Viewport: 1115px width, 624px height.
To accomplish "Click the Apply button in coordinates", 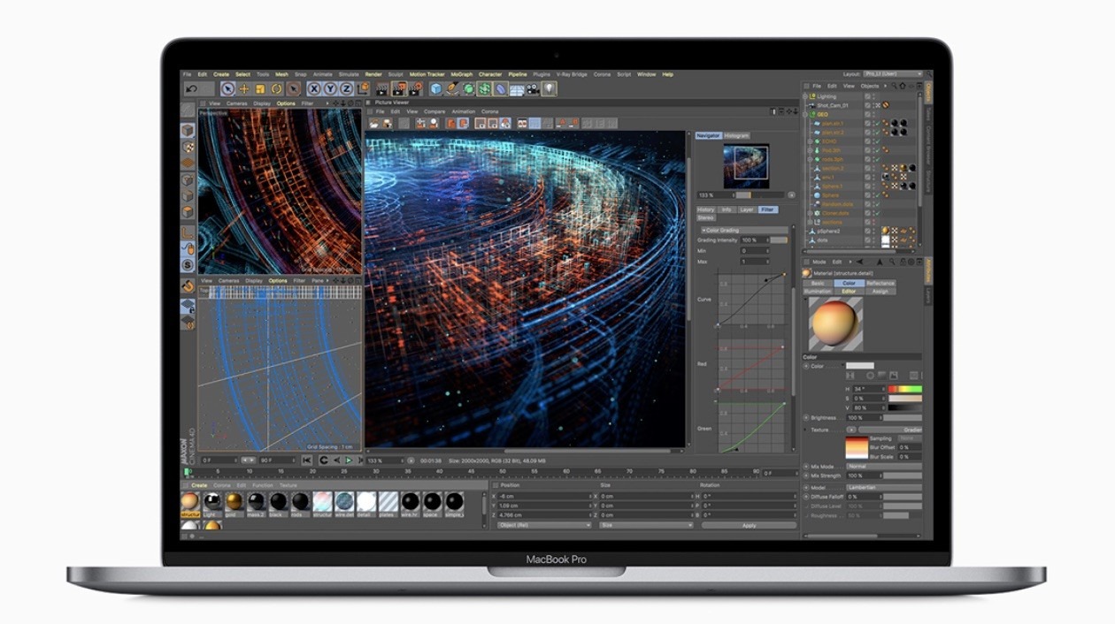I will coord(749,525).
